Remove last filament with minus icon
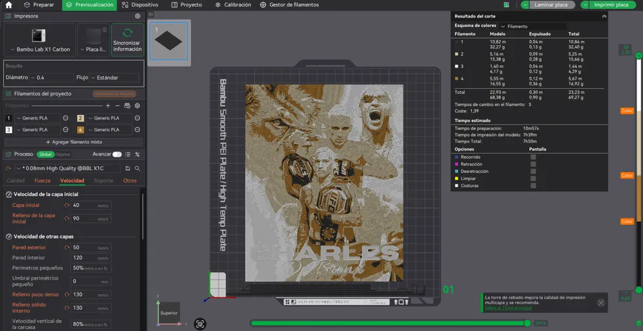This screenshot has height=331, width=643. [x=117, y=105]
